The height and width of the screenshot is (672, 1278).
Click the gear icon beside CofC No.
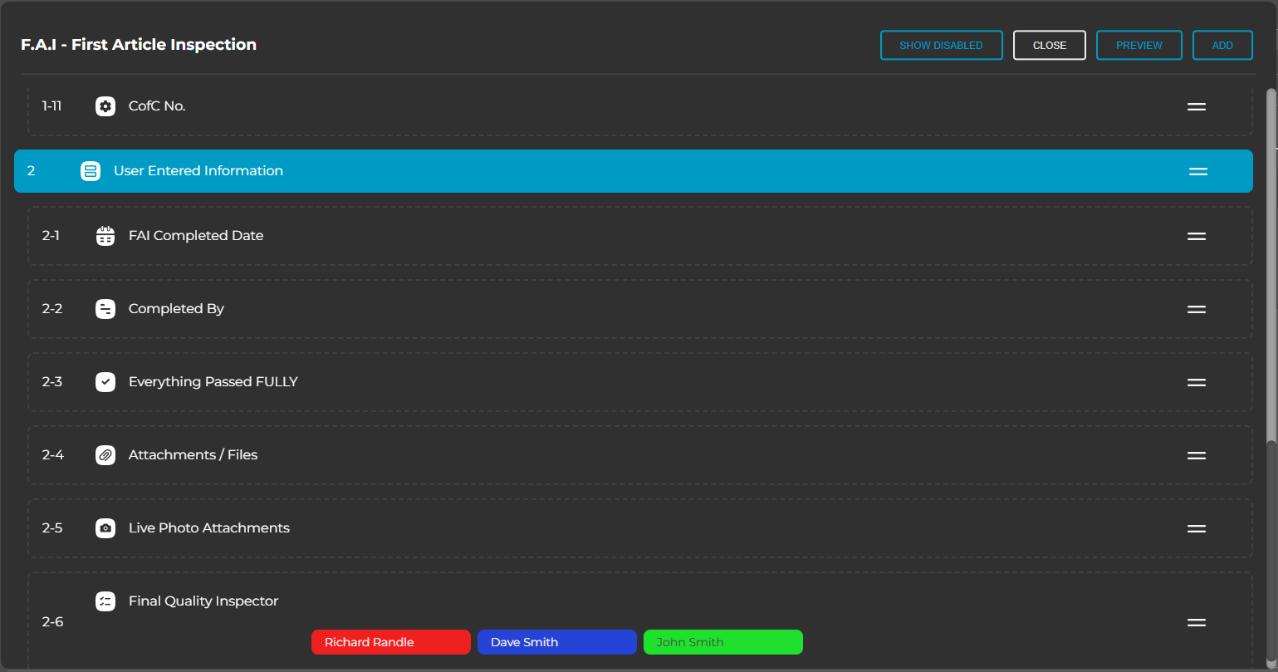point(105,106)
